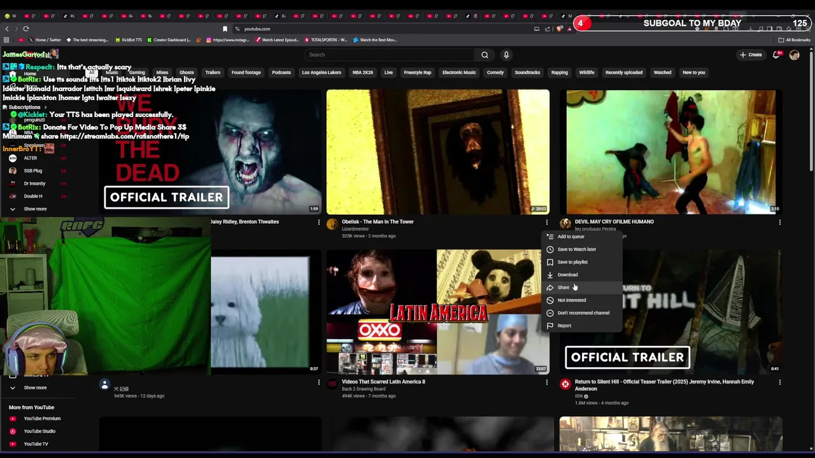This screenshot has height=458, width=815.
Task: Open the Home / Twitter bookmark
Action: [x=45, y=39]
